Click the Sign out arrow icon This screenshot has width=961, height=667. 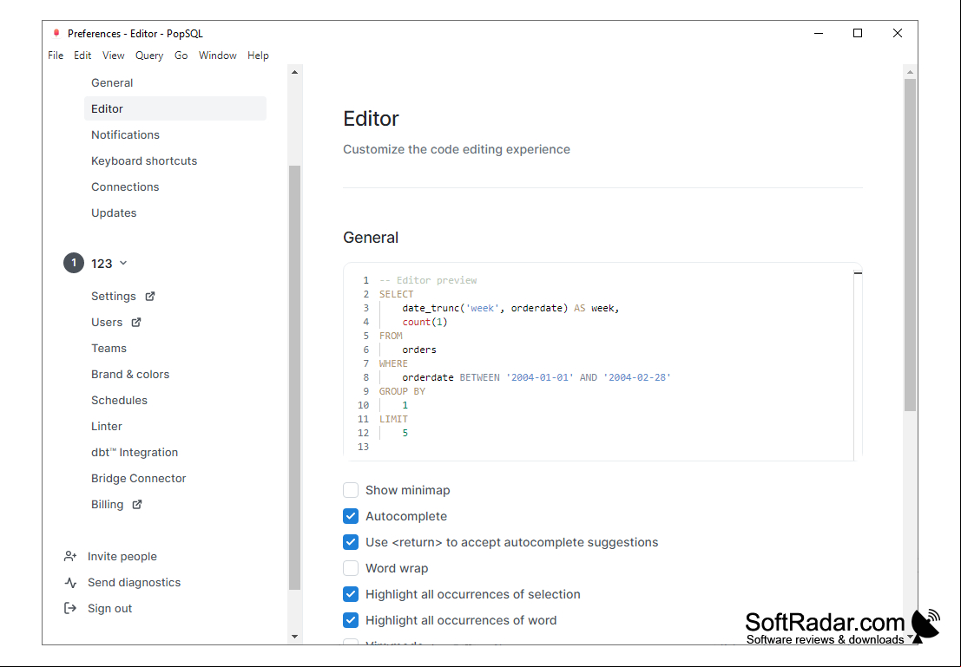(x=70, y=608)
